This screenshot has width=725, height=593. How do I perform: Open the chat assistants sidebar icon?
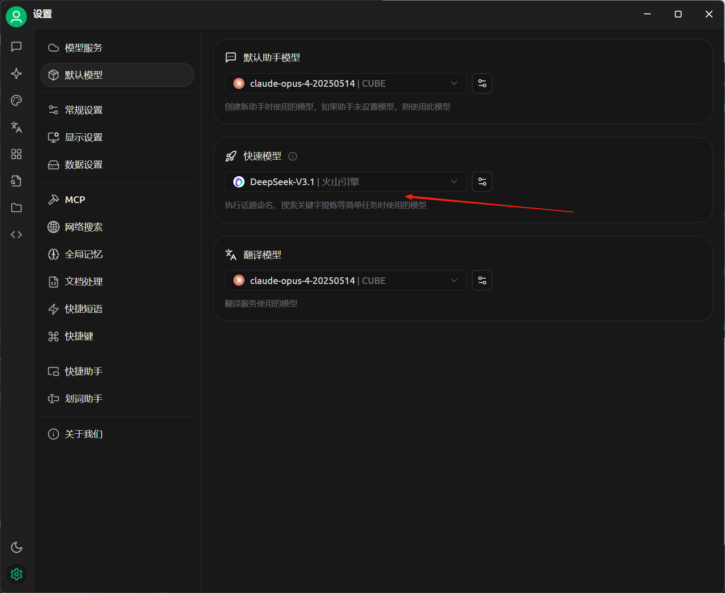[17, 47]
